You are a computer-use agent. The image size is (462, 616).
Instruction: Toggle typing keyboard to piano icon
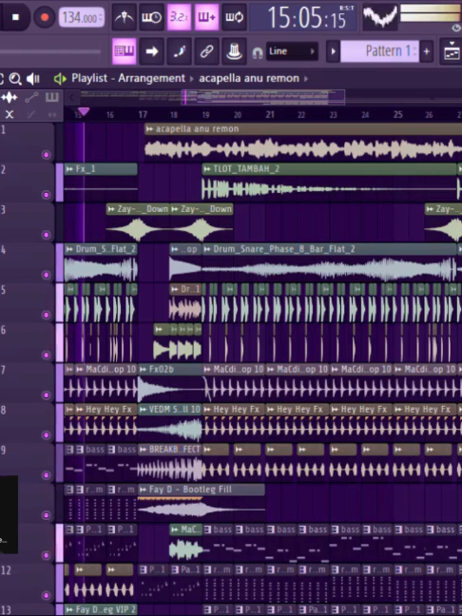[x=125, y=51]
